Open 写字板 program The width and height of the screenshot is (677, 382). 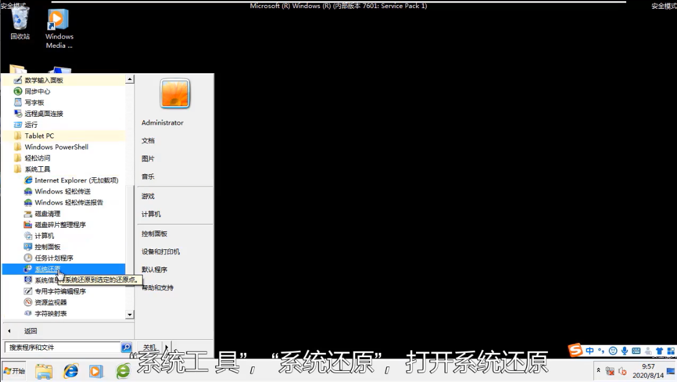[63, 103]
